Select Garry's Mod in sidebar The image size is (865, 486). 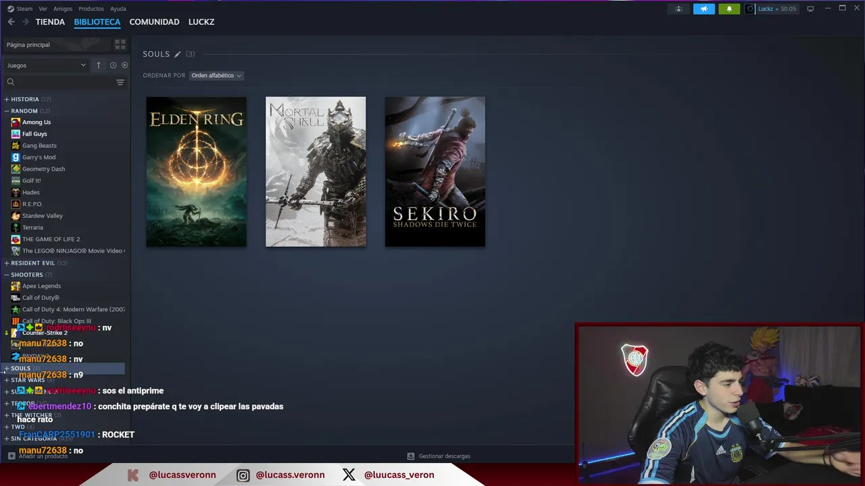click(39, 157)
